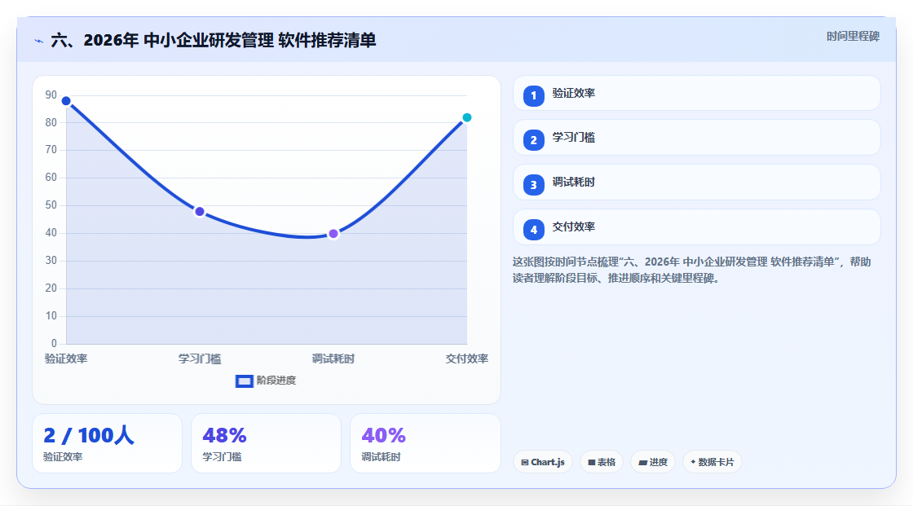This screenshot has height=506, width=913.
Task: Click number badge 4 for 交付效率
Action: pyautogui.click(x=533, y=230)
